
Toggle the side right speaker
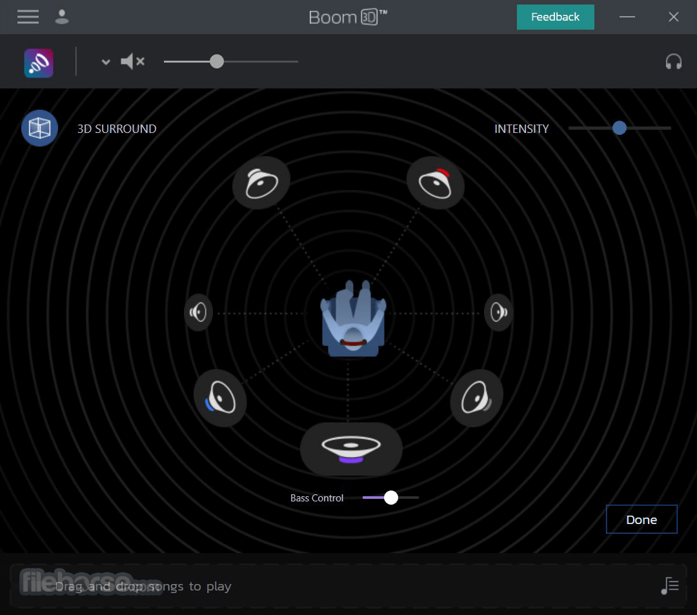pos(499,312)
